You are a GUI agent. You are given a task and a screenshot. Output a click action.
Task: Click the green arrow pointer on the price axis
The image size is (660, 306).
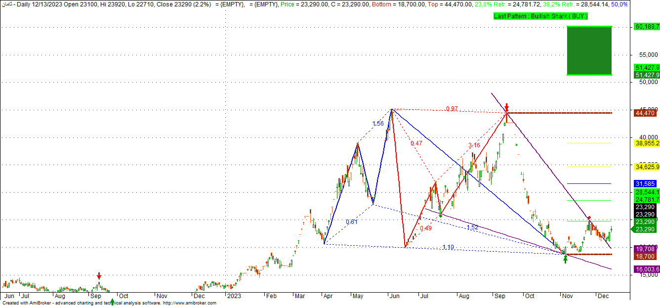pyautogui.click(x=634, y=229)
